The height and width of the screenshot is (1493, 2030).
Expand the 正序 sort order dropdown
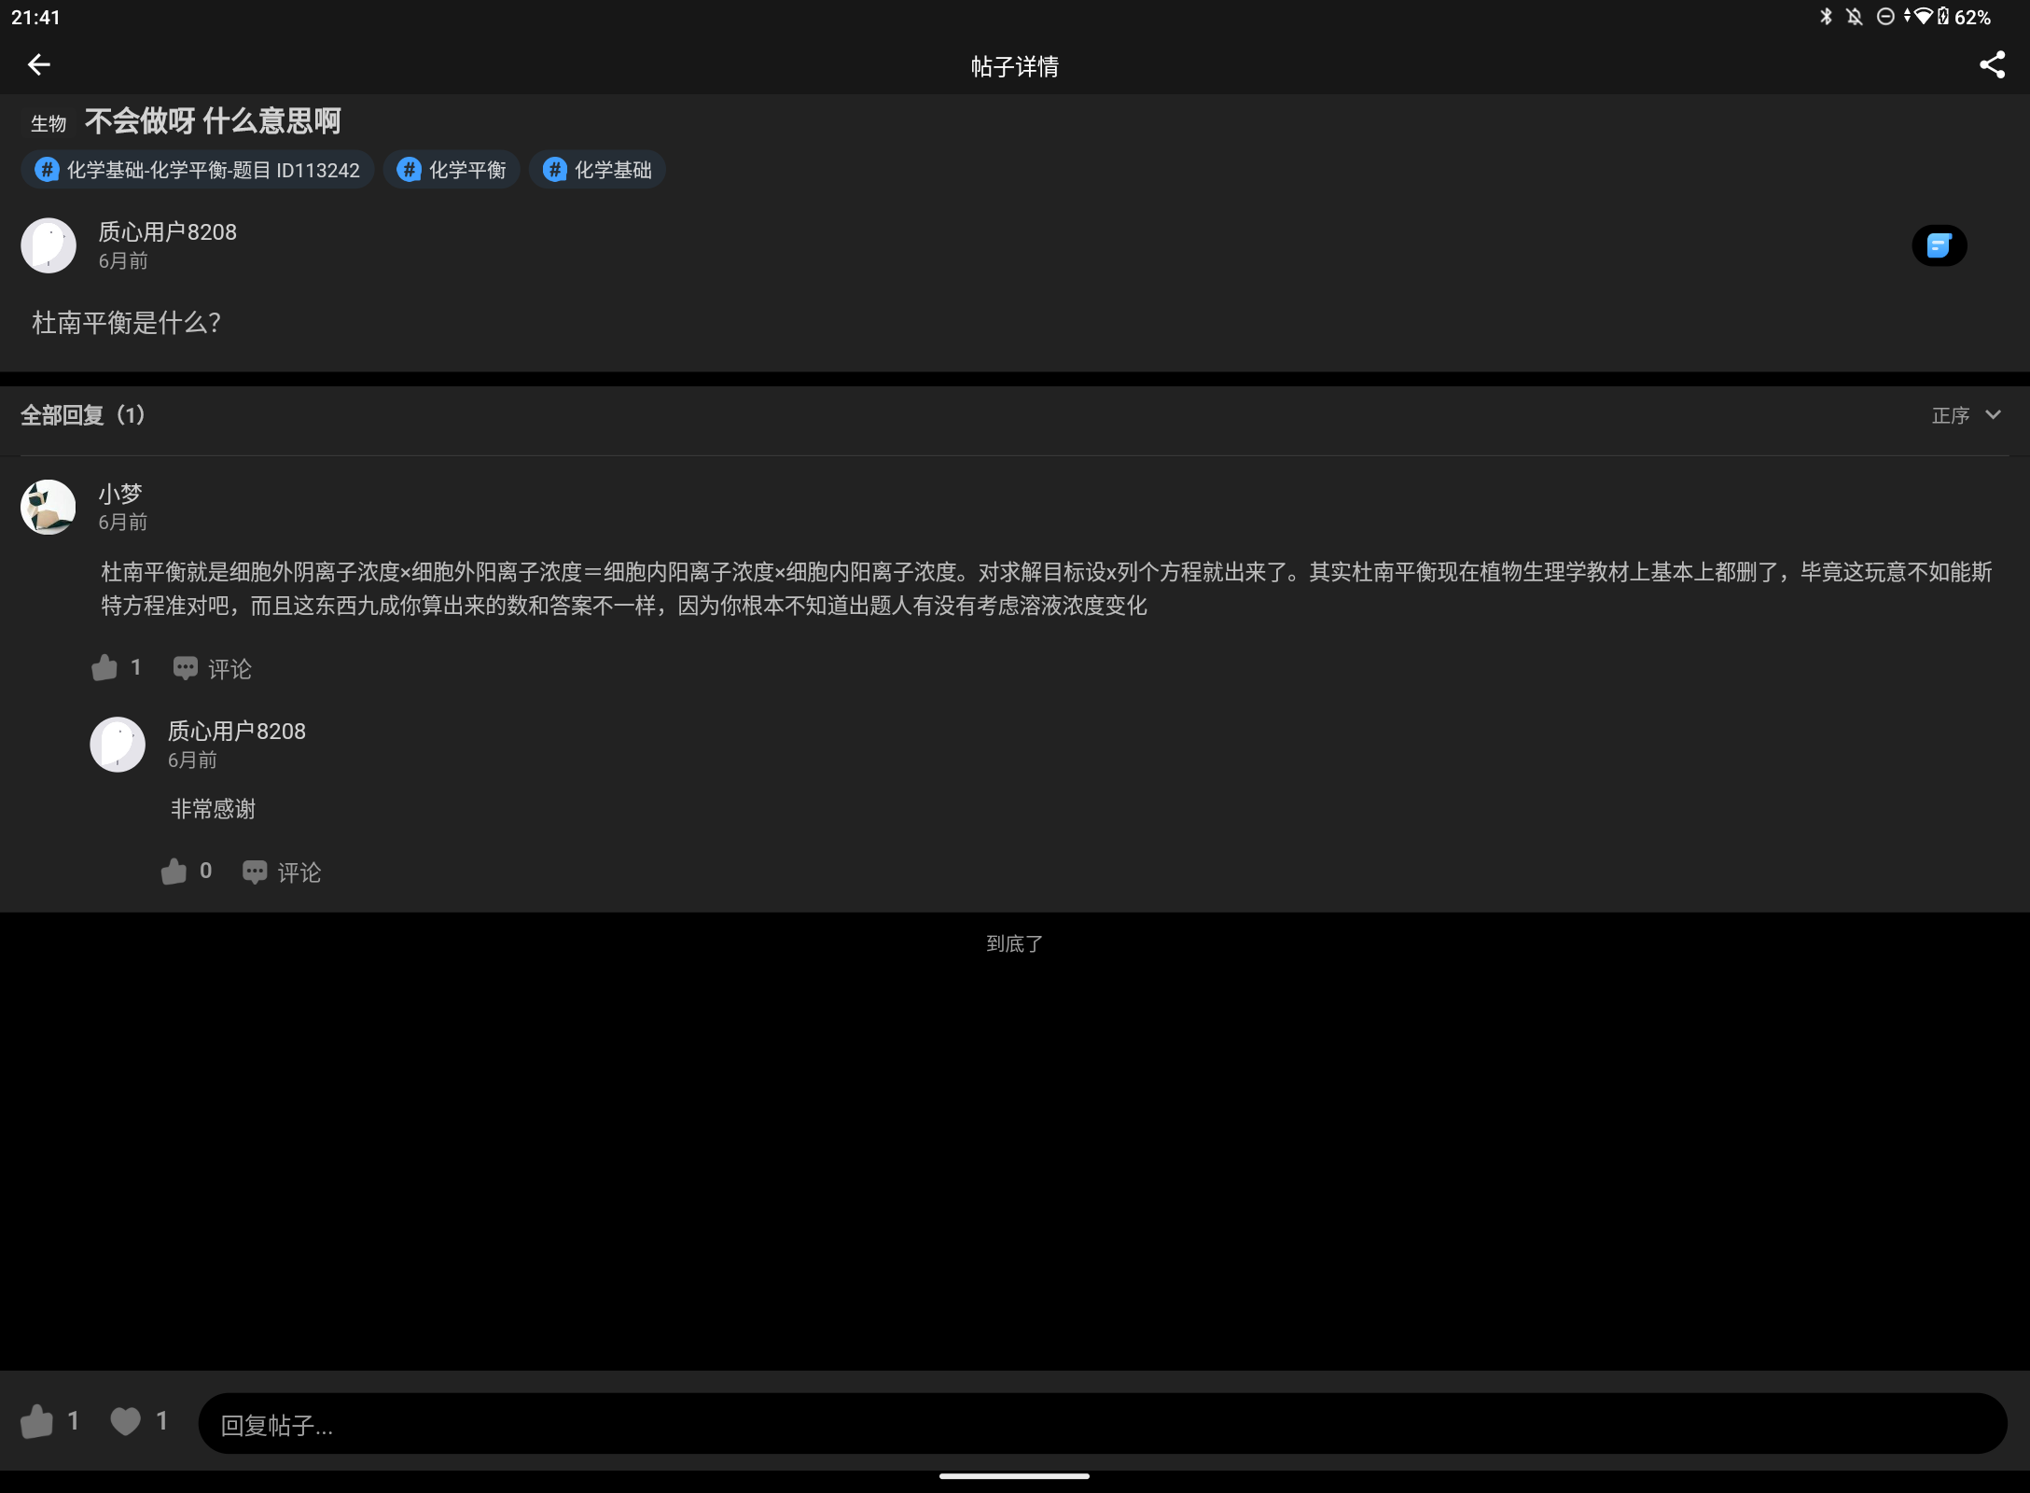pyautogui.click(x=1966, y=415)
